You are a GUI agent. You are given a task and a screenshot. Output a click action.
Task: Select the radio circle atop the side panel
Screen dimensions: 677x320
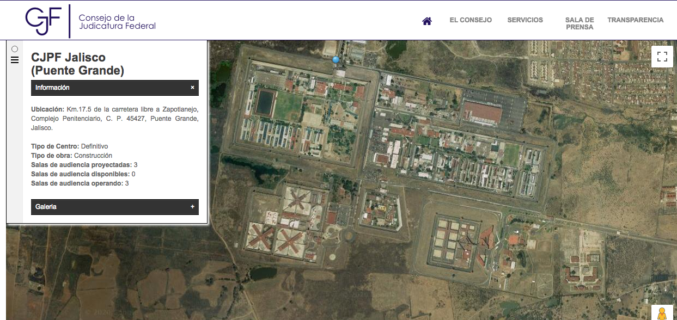[x=15, y=49]
